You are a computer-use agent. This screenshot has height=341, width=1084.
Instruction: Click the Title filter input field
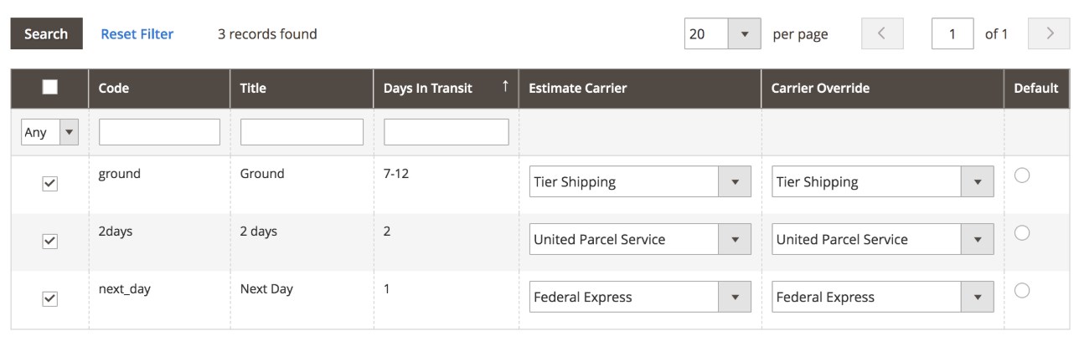[302, 132]
